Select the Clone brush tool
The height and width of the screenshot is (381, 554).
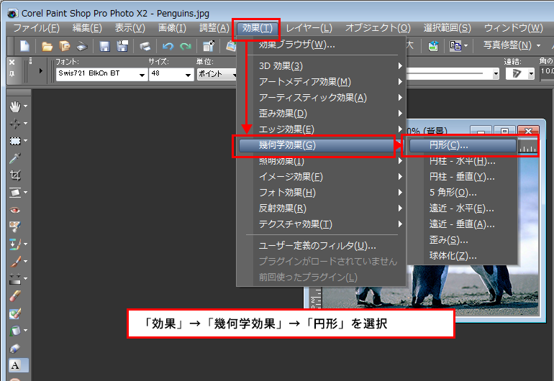15,244
